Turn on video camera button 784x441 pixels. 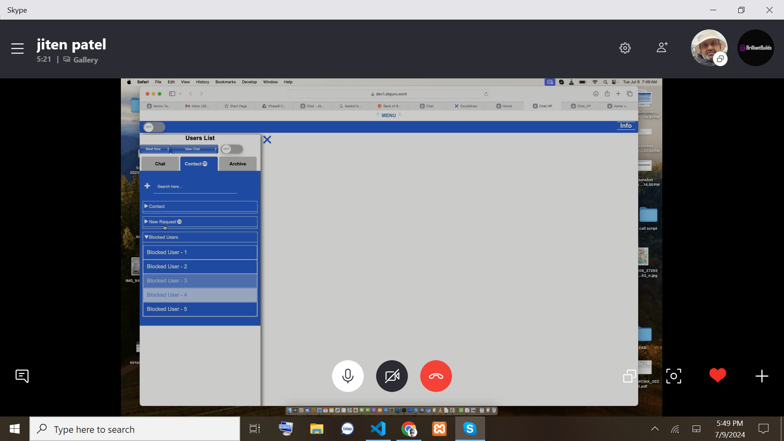click(392, 376)
